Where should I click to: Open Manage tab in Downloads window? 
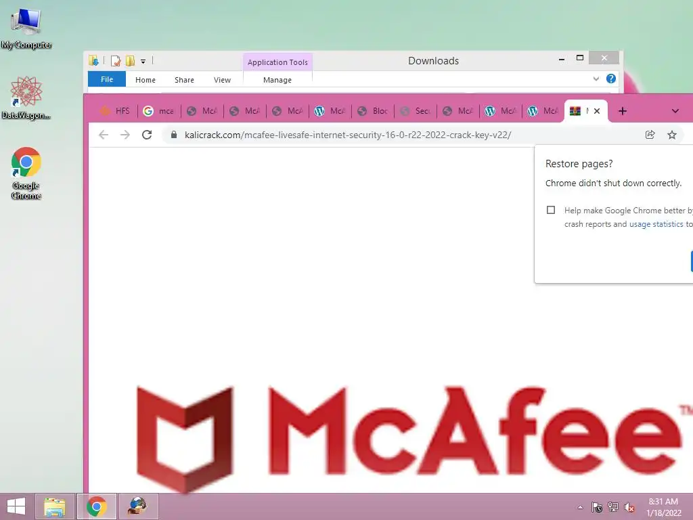click(x=277, y=80)
